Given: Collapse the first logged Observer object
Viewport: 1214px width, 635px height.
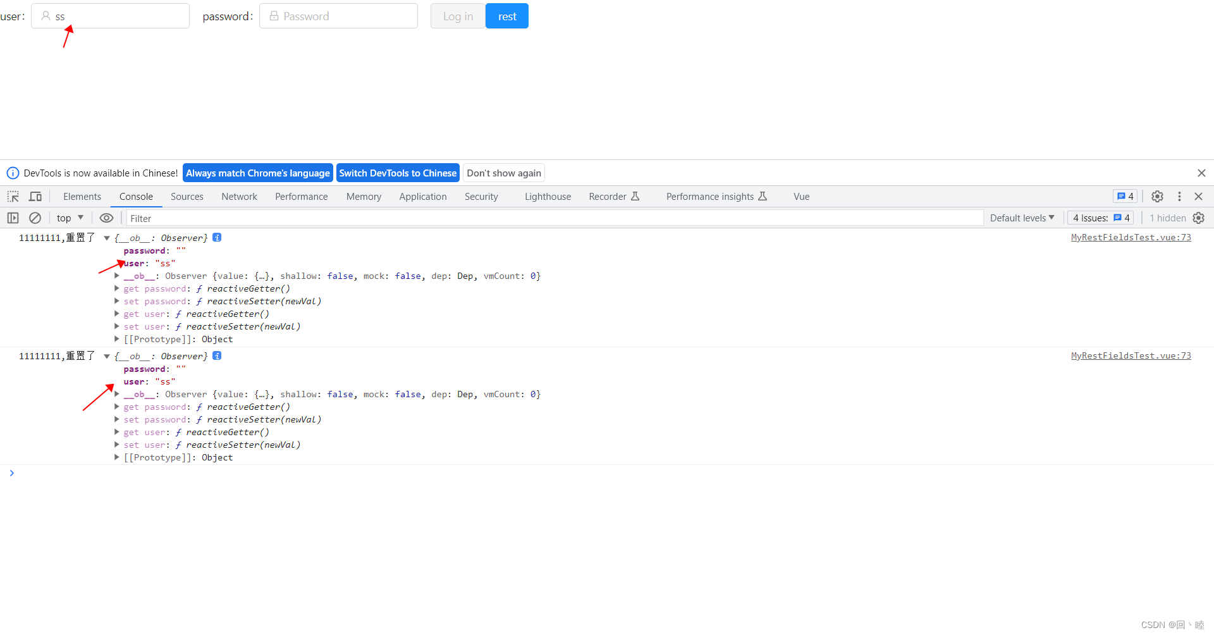Looking at the screenshot, I should (106, 238).
